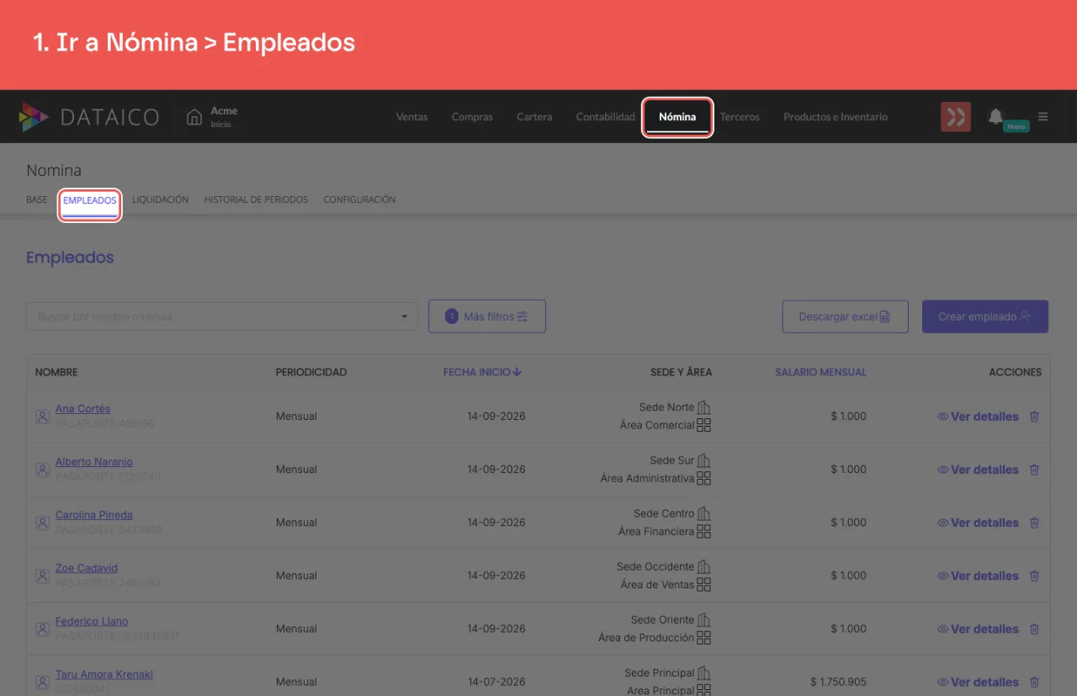The height and width of the screenshot is (696, 1077).
Task: Switch to the EMPLEADOS tab
Action: pos(90,202)
